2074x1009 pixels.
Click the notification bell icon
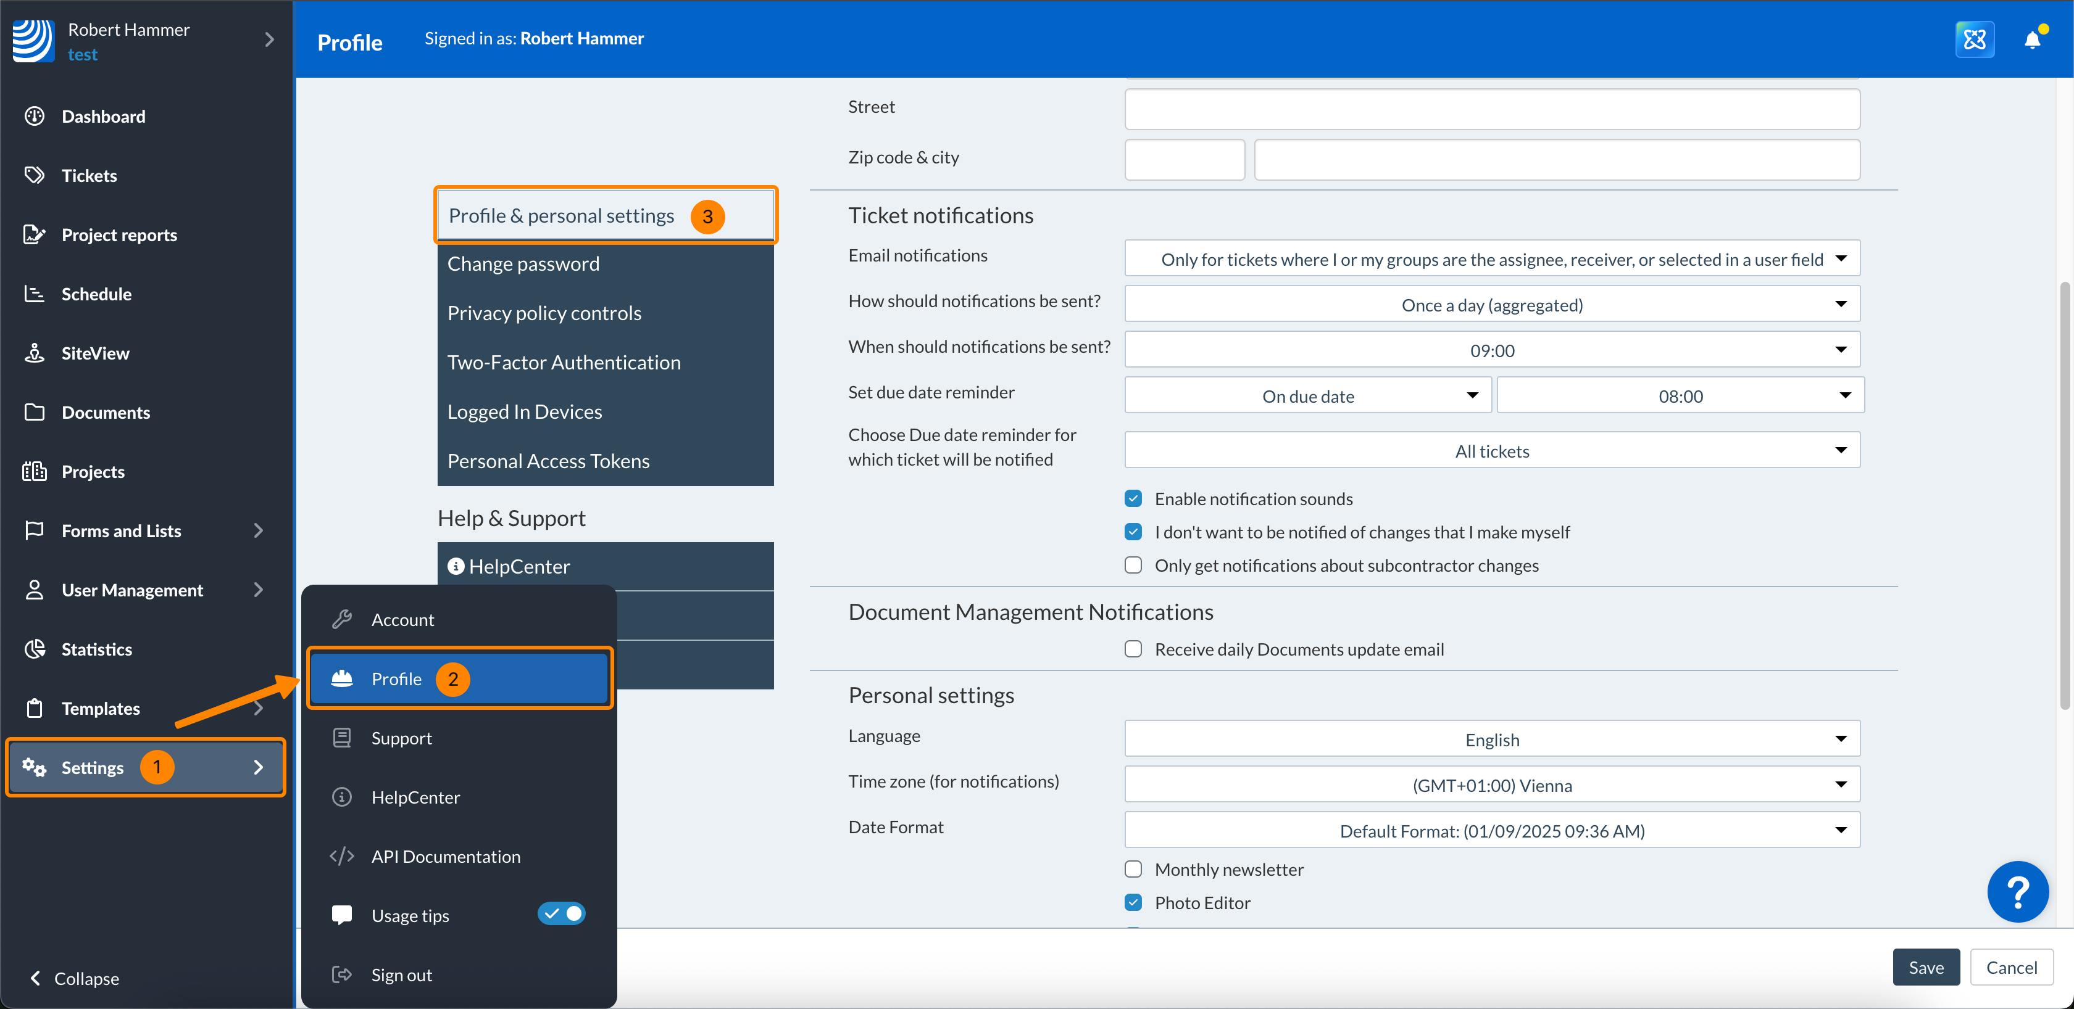point(2032,39)
